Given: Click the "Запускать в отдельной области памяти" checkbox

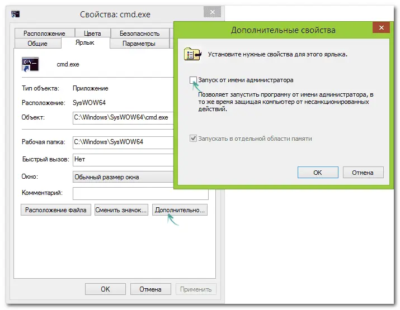Looking at the screenshot, I should coord(194,138).
